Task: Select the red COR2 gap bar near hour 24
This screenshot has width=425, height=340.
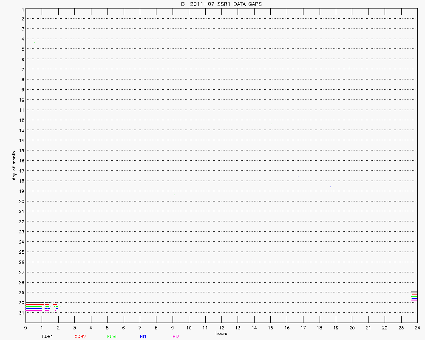Action: 414,294
